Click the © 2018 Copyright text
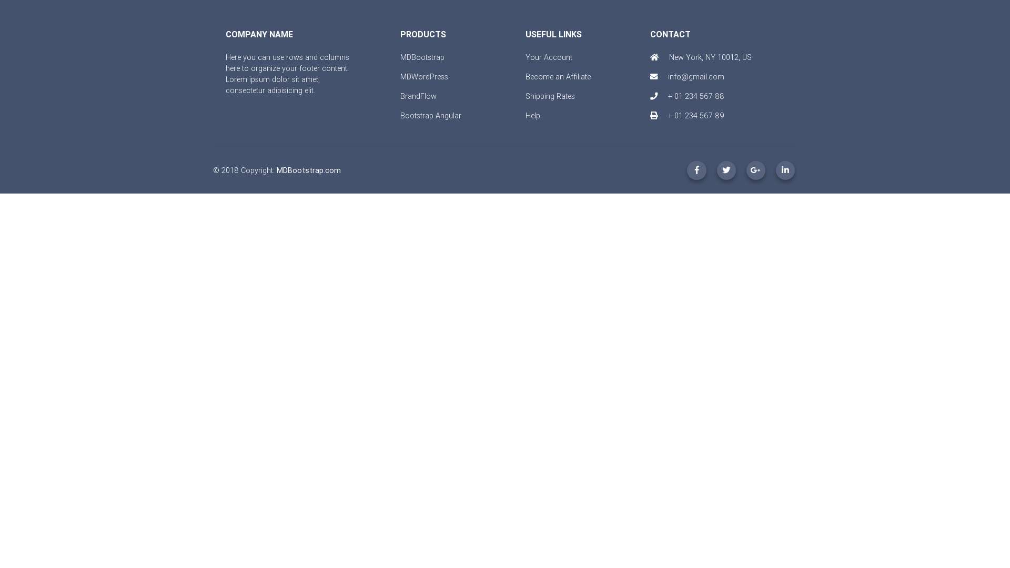This screenshot has width=1010, height=568. [244, 170]
